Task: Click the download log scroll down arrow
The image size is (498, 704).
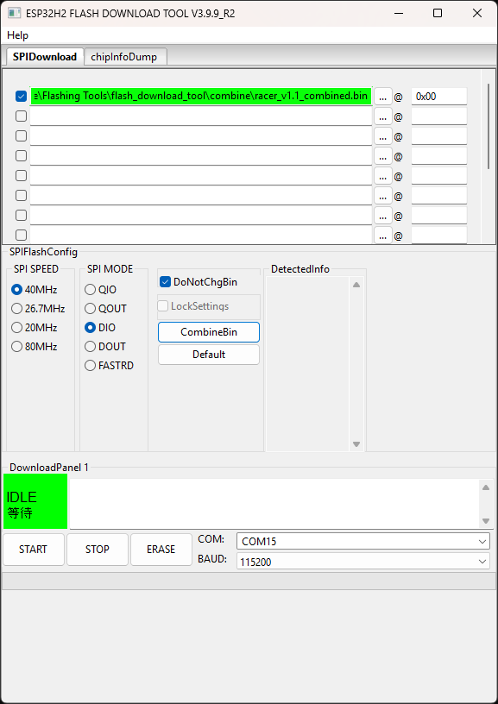Action: pyautogui.click(x=486, y=521)
